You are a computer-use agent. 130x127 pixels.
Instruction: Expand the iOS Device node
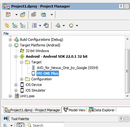click(16, 85)
